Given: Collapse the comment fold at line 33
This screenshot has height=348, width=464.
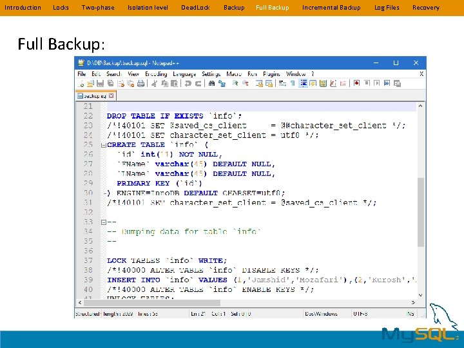Looking at the screenshot, I should tap(104, 222).
